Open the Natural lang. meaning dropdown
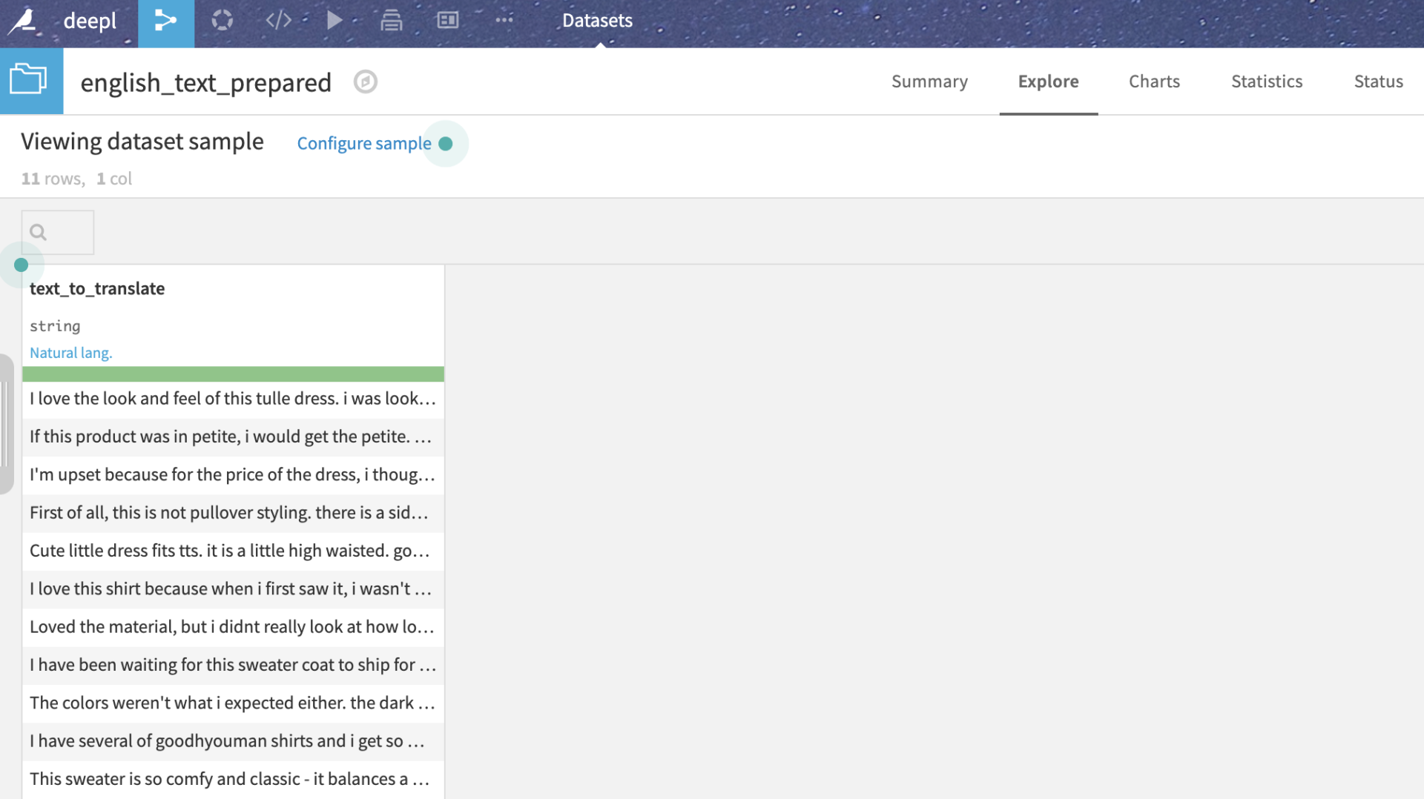1424x799 pixels. [70, 353]
